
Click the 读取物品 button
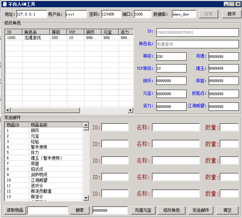point(15,210)
